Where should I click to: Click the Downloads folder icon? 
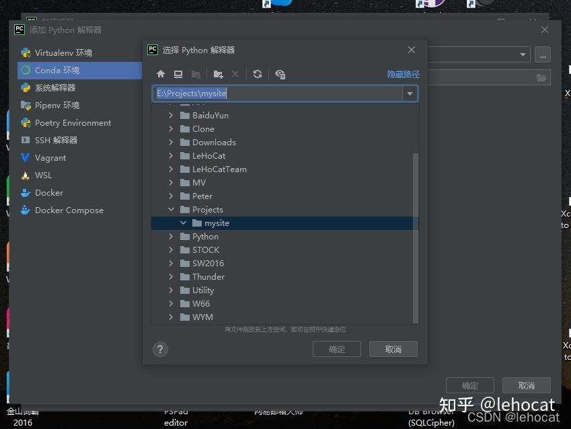185,142
